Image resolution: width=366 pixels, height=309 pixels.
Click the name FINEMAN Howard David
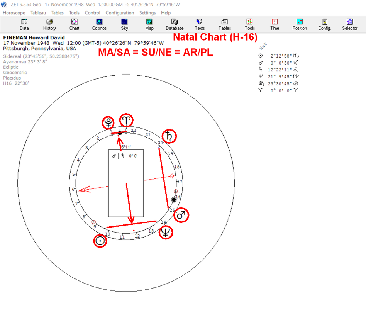tap(34, 37)
